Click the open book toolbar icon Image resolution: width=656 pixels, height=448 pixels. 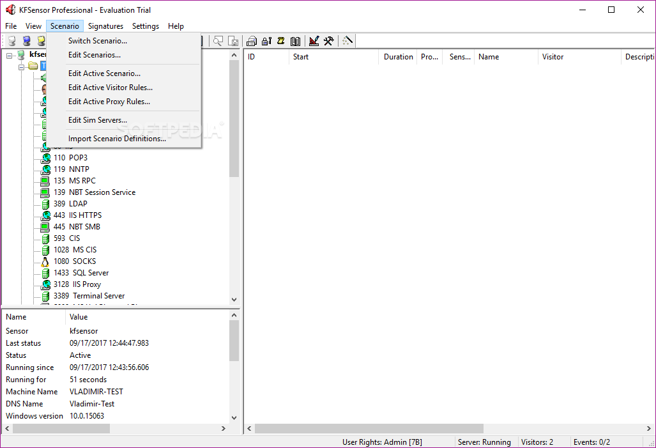(295, 41)
